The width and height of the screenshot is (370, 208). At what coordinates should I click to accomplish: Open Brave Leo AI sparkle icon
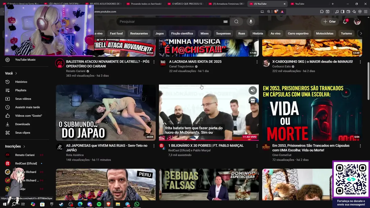(x=354, y=12)
